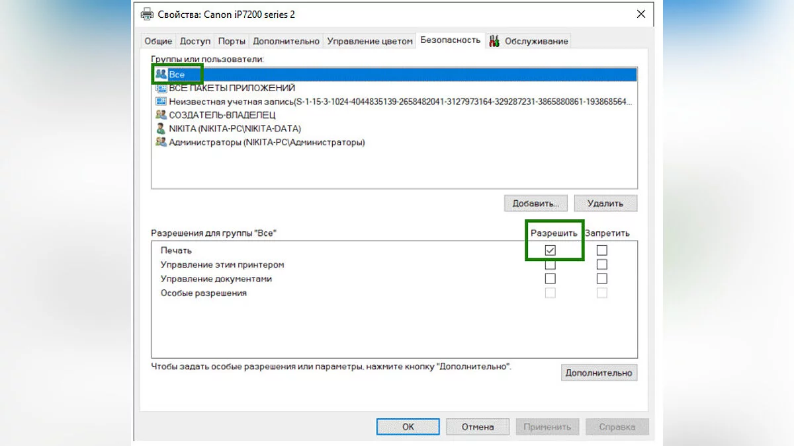This screenshot has width=794, height=446.
Task: Open the Обслуживание tab
Action: (529, 41)
